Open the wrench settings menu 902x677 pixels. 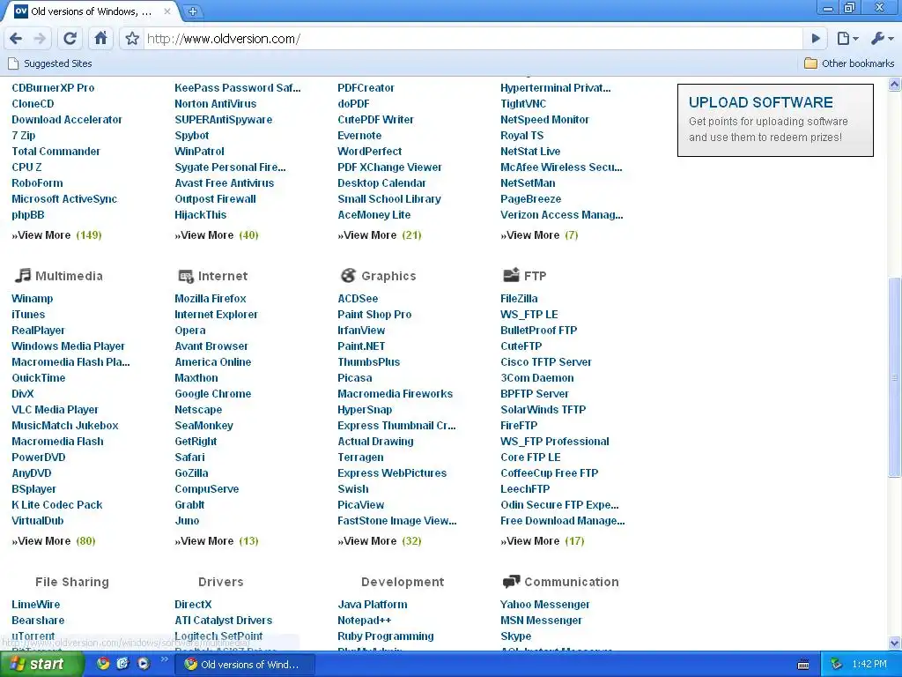pyautogui.click(x=882, y=39)
